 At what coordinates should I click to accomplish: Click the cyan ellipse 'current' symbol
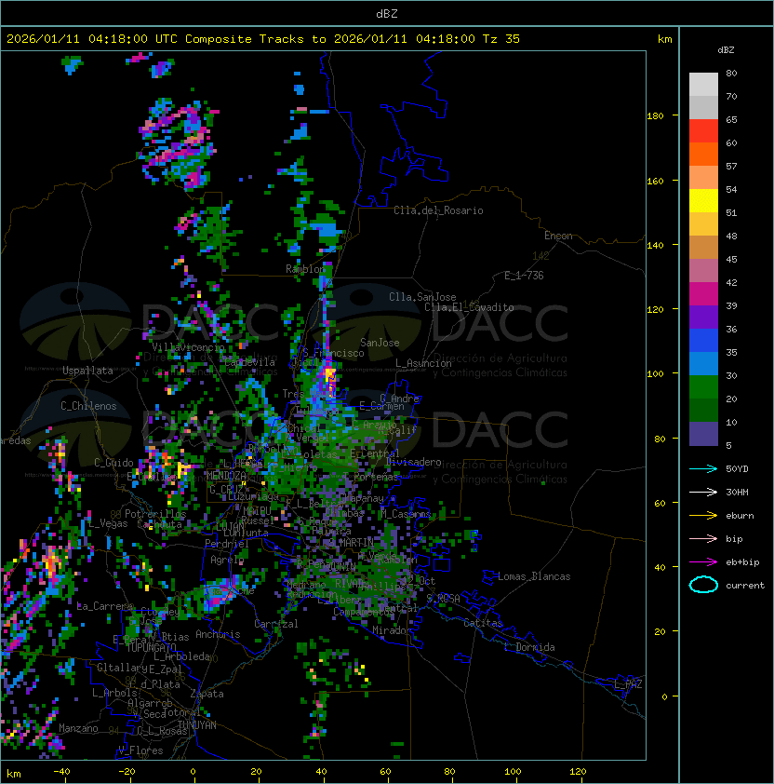click(703, 585)
